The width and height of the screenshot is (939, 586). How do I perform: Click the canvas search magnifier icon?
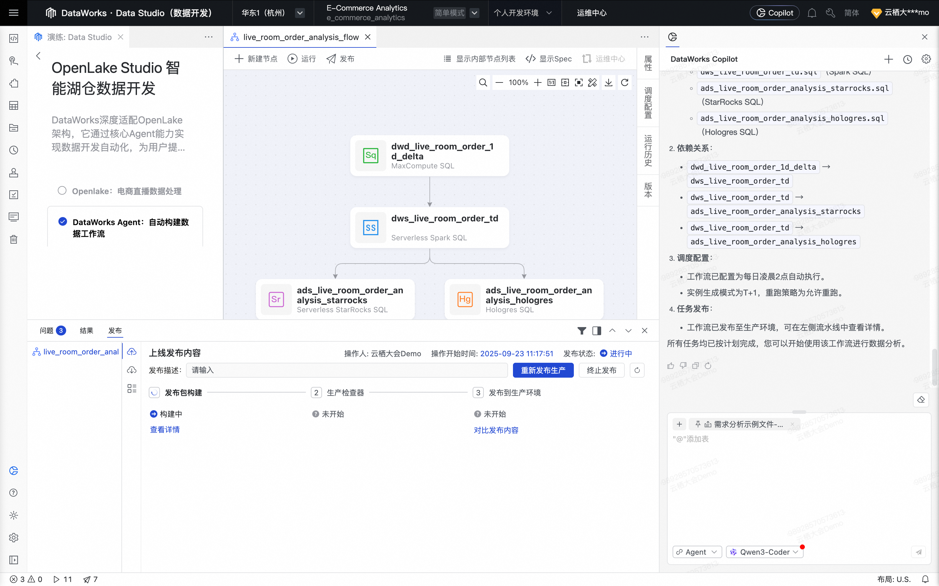pos(483,82)
